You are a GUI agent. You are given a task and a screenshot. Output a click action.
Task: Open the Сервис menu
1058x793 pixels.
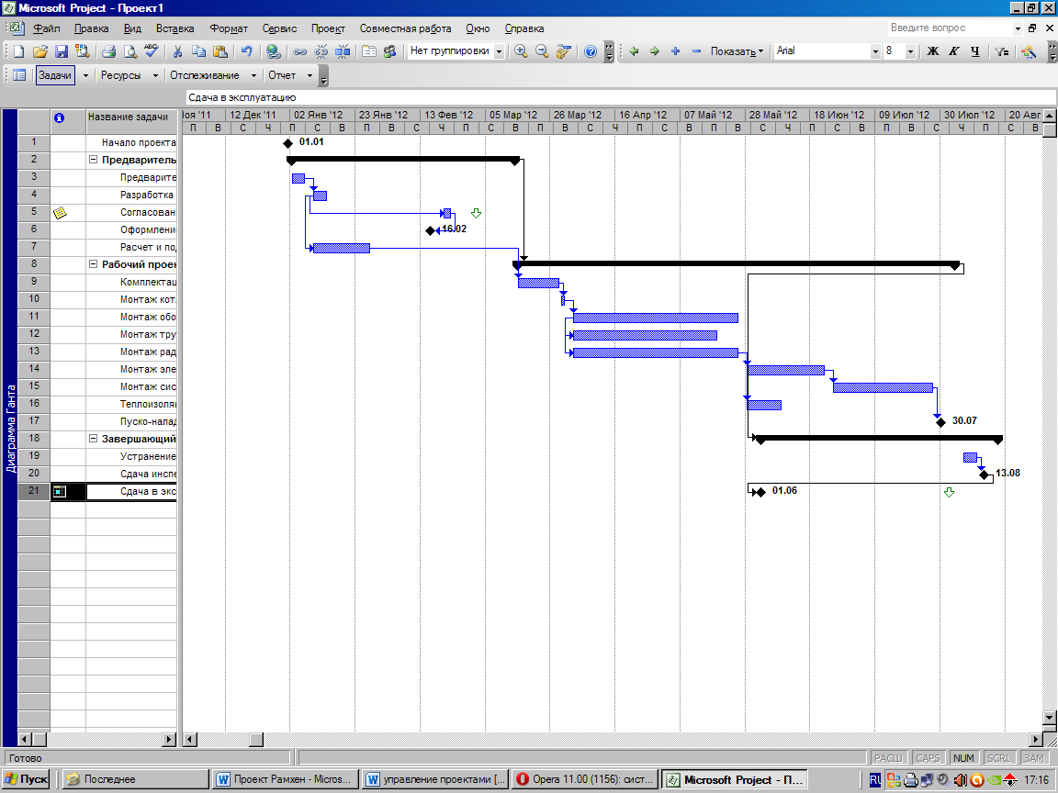[x=279, y=28]
